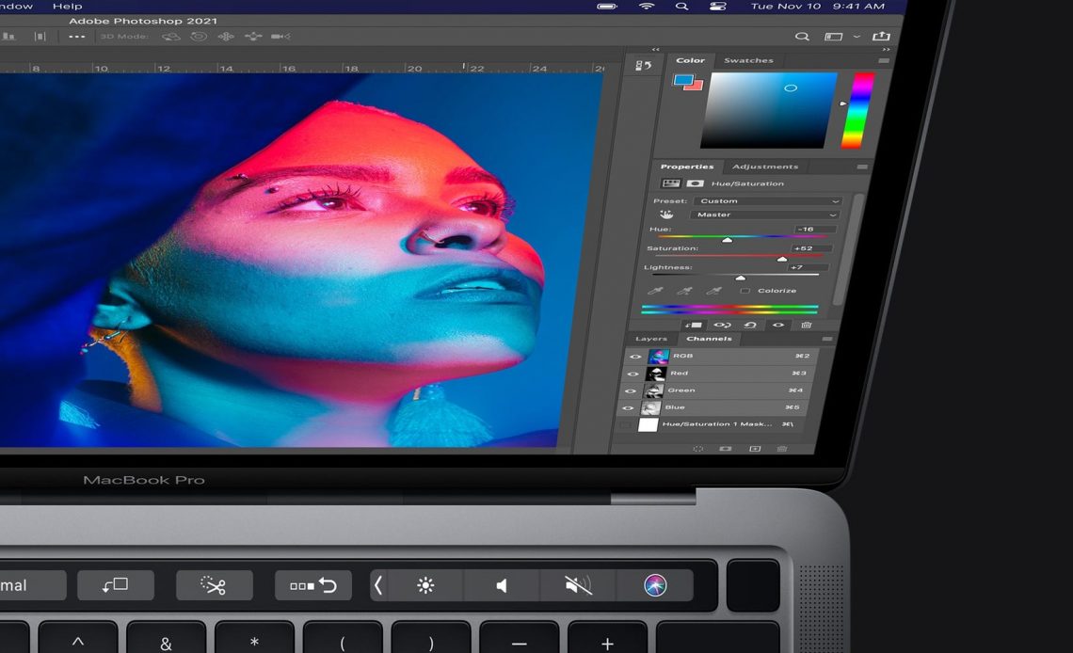Switch to the Adjustments tab
1073x653 pixels.
coord(767,167)
